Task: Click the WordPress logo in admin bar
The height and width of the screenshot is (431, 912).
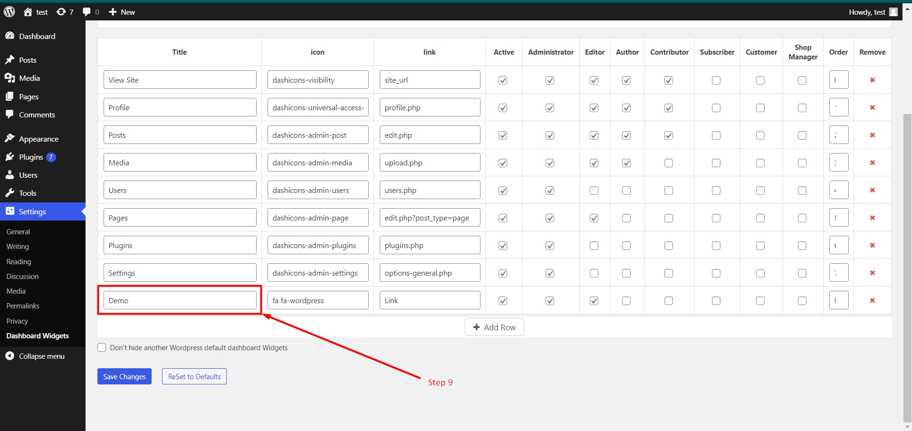Action: (10, 12)
